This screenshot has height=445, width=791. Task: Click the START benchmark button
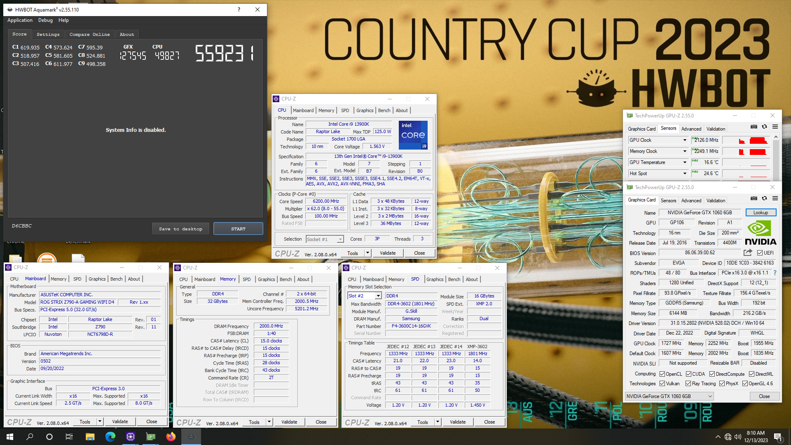(x=238, y=229)
